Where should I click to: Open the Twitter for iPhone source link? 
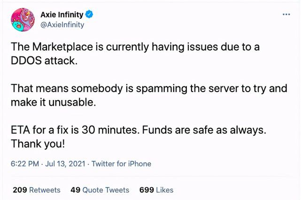[121, 164]
